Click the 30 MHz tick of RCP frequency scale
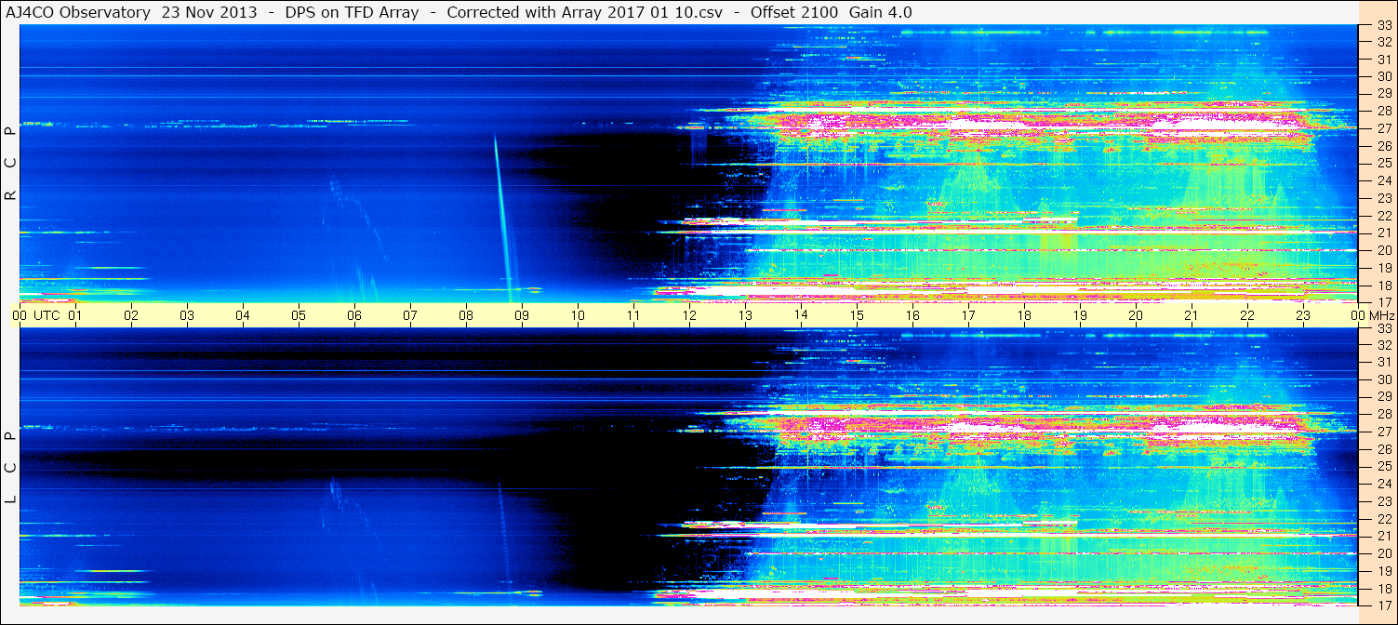The image size is (1398, 625). click(x=1384, y=76)
